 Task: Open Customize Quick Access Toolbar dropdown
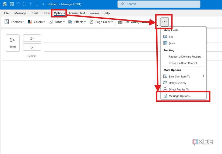(43, 4)
